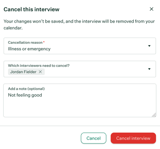
Task: Remove Jordan Fielder from selected interviewers
Action: tap(40, 72)
